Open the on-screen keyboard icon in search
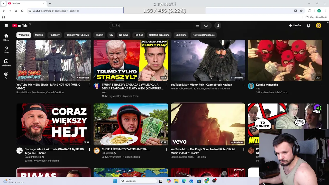 [197, 25]
